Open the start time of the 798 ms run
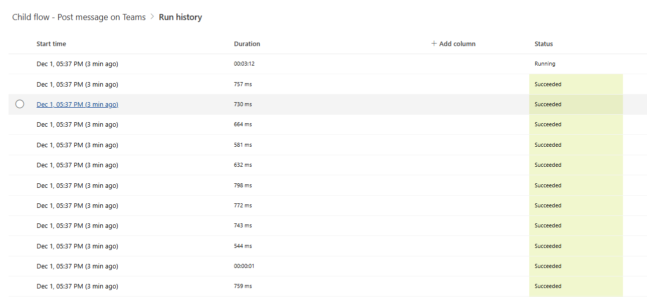 click(x=77, y=185)
